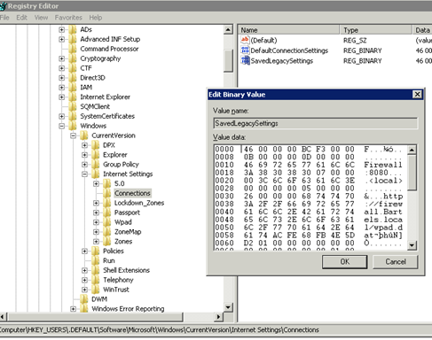Select the Wpad key
The height and width of the screenshot is (340, 432).
pyautogui.click(x=123, y=222)
